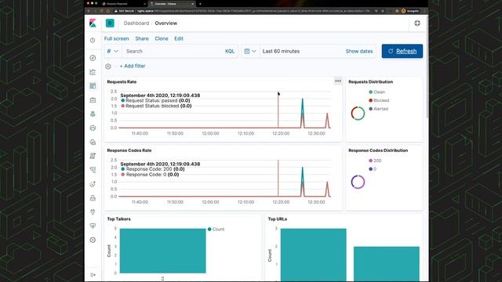Switch to first browser tab

(x=123, y=4)
